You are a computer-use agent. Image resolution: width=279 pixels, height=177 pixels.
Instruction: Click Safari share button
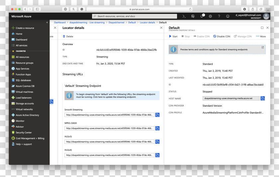tap(253, 9)
